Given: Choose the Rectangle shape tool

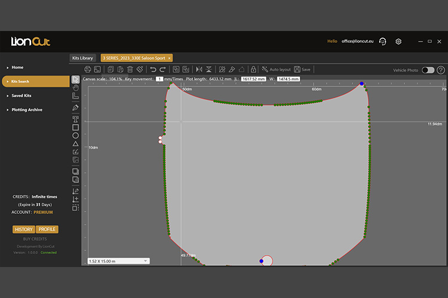Looking at the screenshot, I should pos(75,127).
